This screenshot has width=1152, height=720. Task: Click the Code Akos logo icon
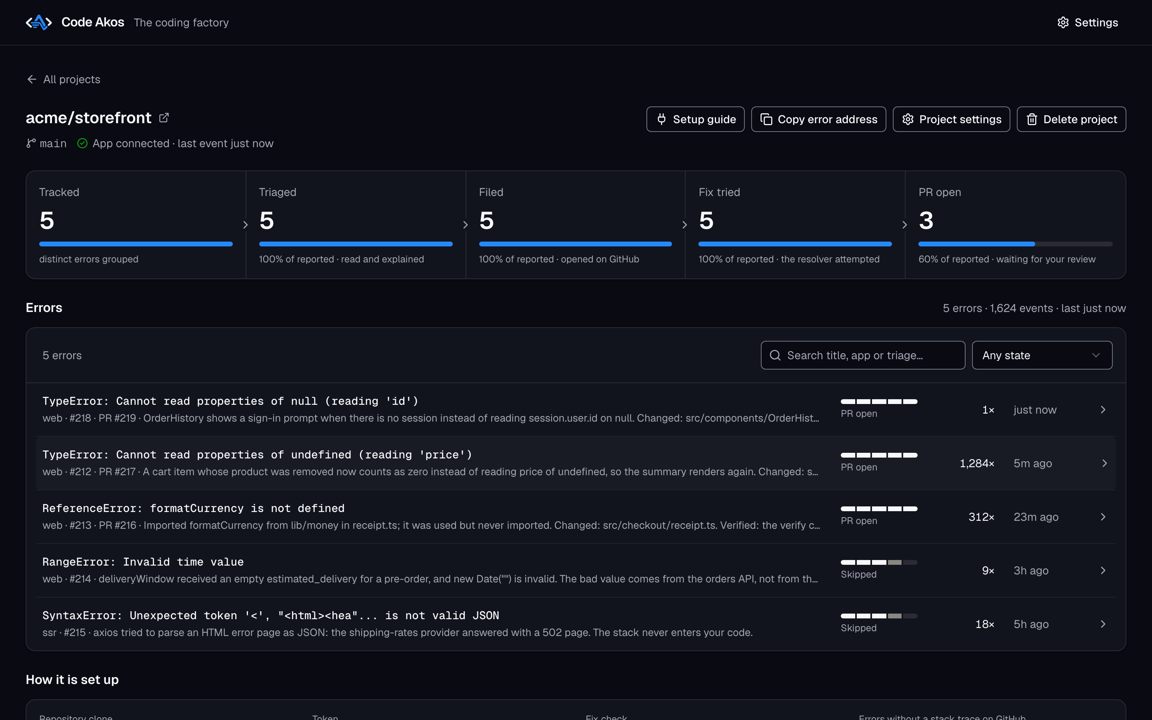click(38, 22)
